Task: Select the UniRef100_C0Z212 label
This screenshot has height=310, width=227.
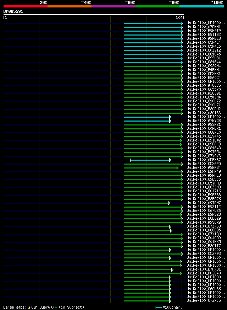Action: click(204, 50)
